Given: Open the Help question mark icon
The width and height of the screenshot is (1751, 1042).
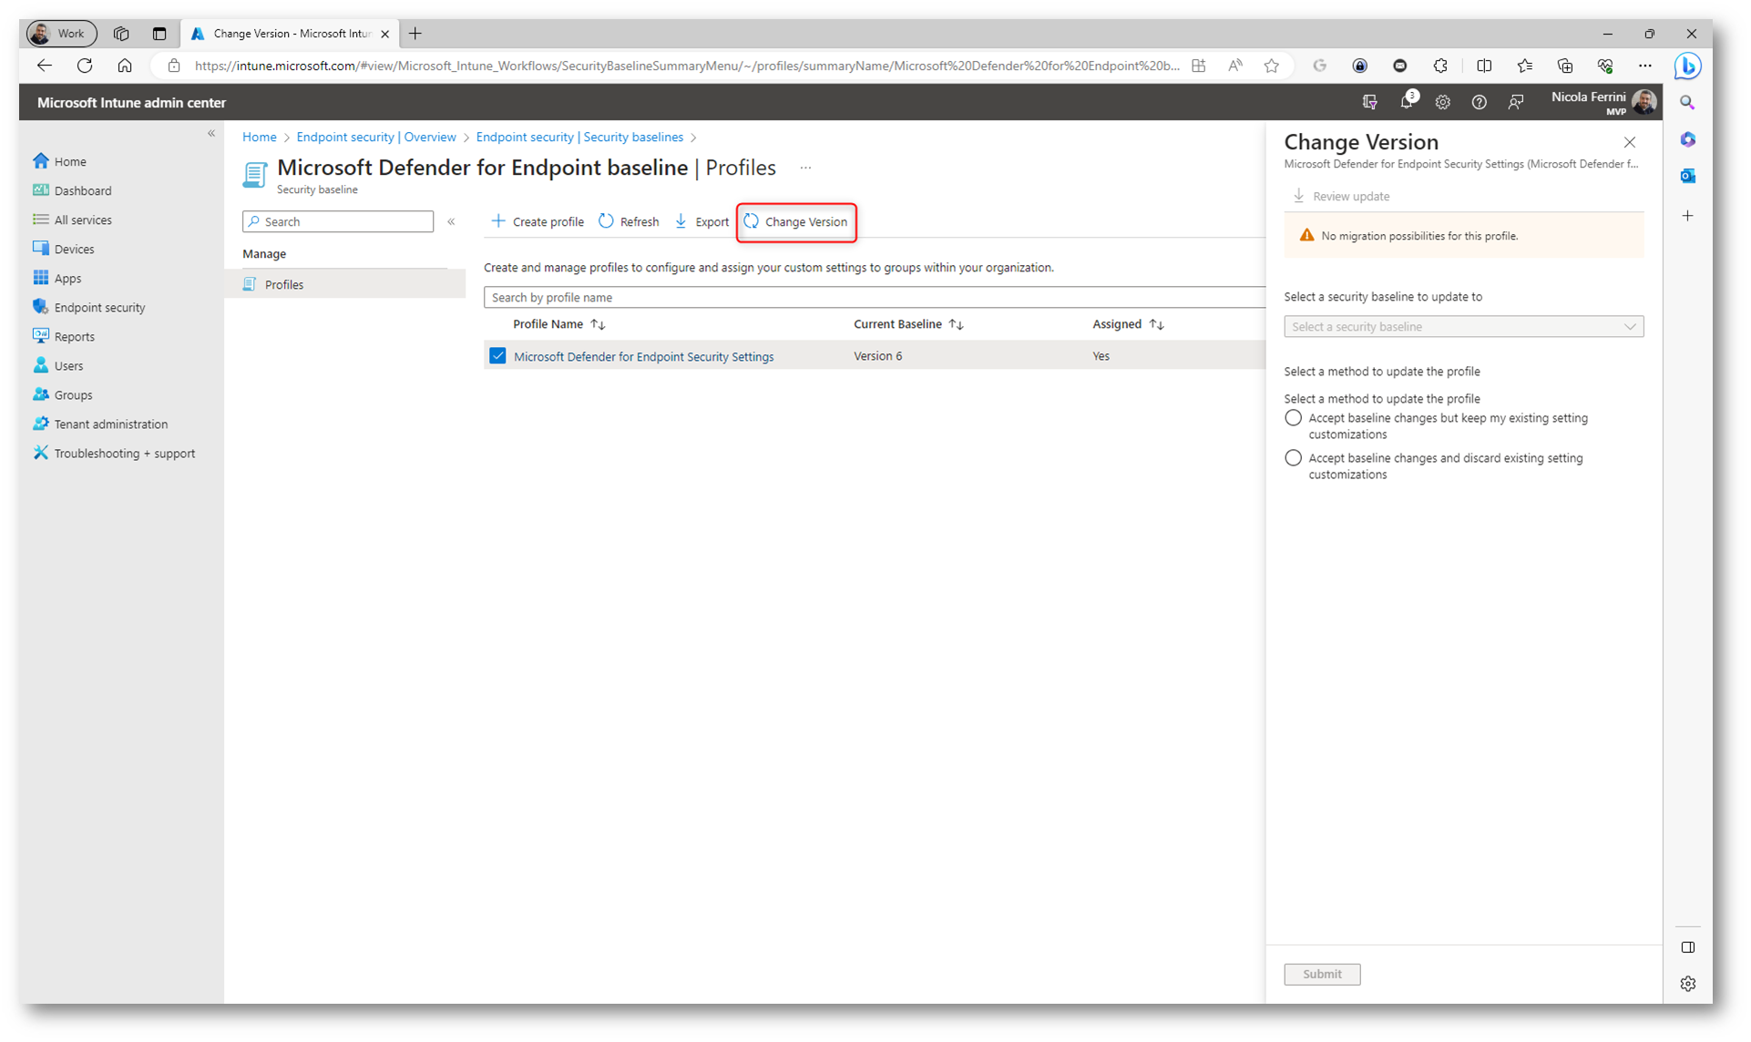Looking at the screenshot, I should tap(1479, 102).
